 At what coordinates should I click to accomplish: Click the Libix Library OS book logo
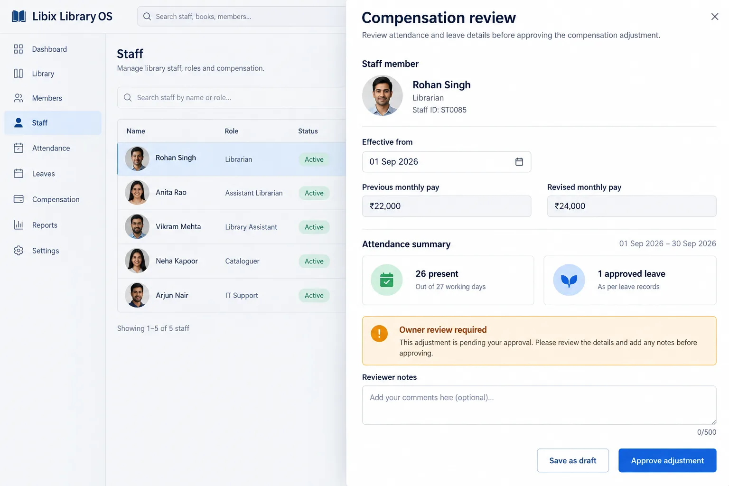pos(19,17)
